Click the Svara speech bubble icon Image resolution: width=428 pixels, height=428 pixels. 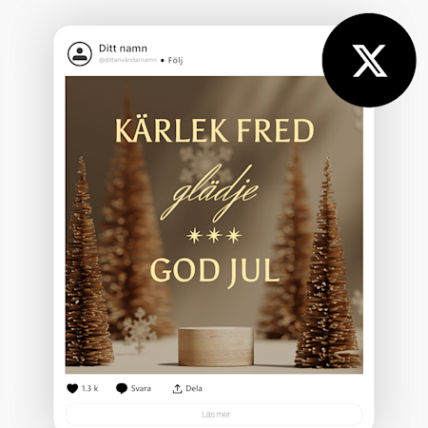point(122,388)
